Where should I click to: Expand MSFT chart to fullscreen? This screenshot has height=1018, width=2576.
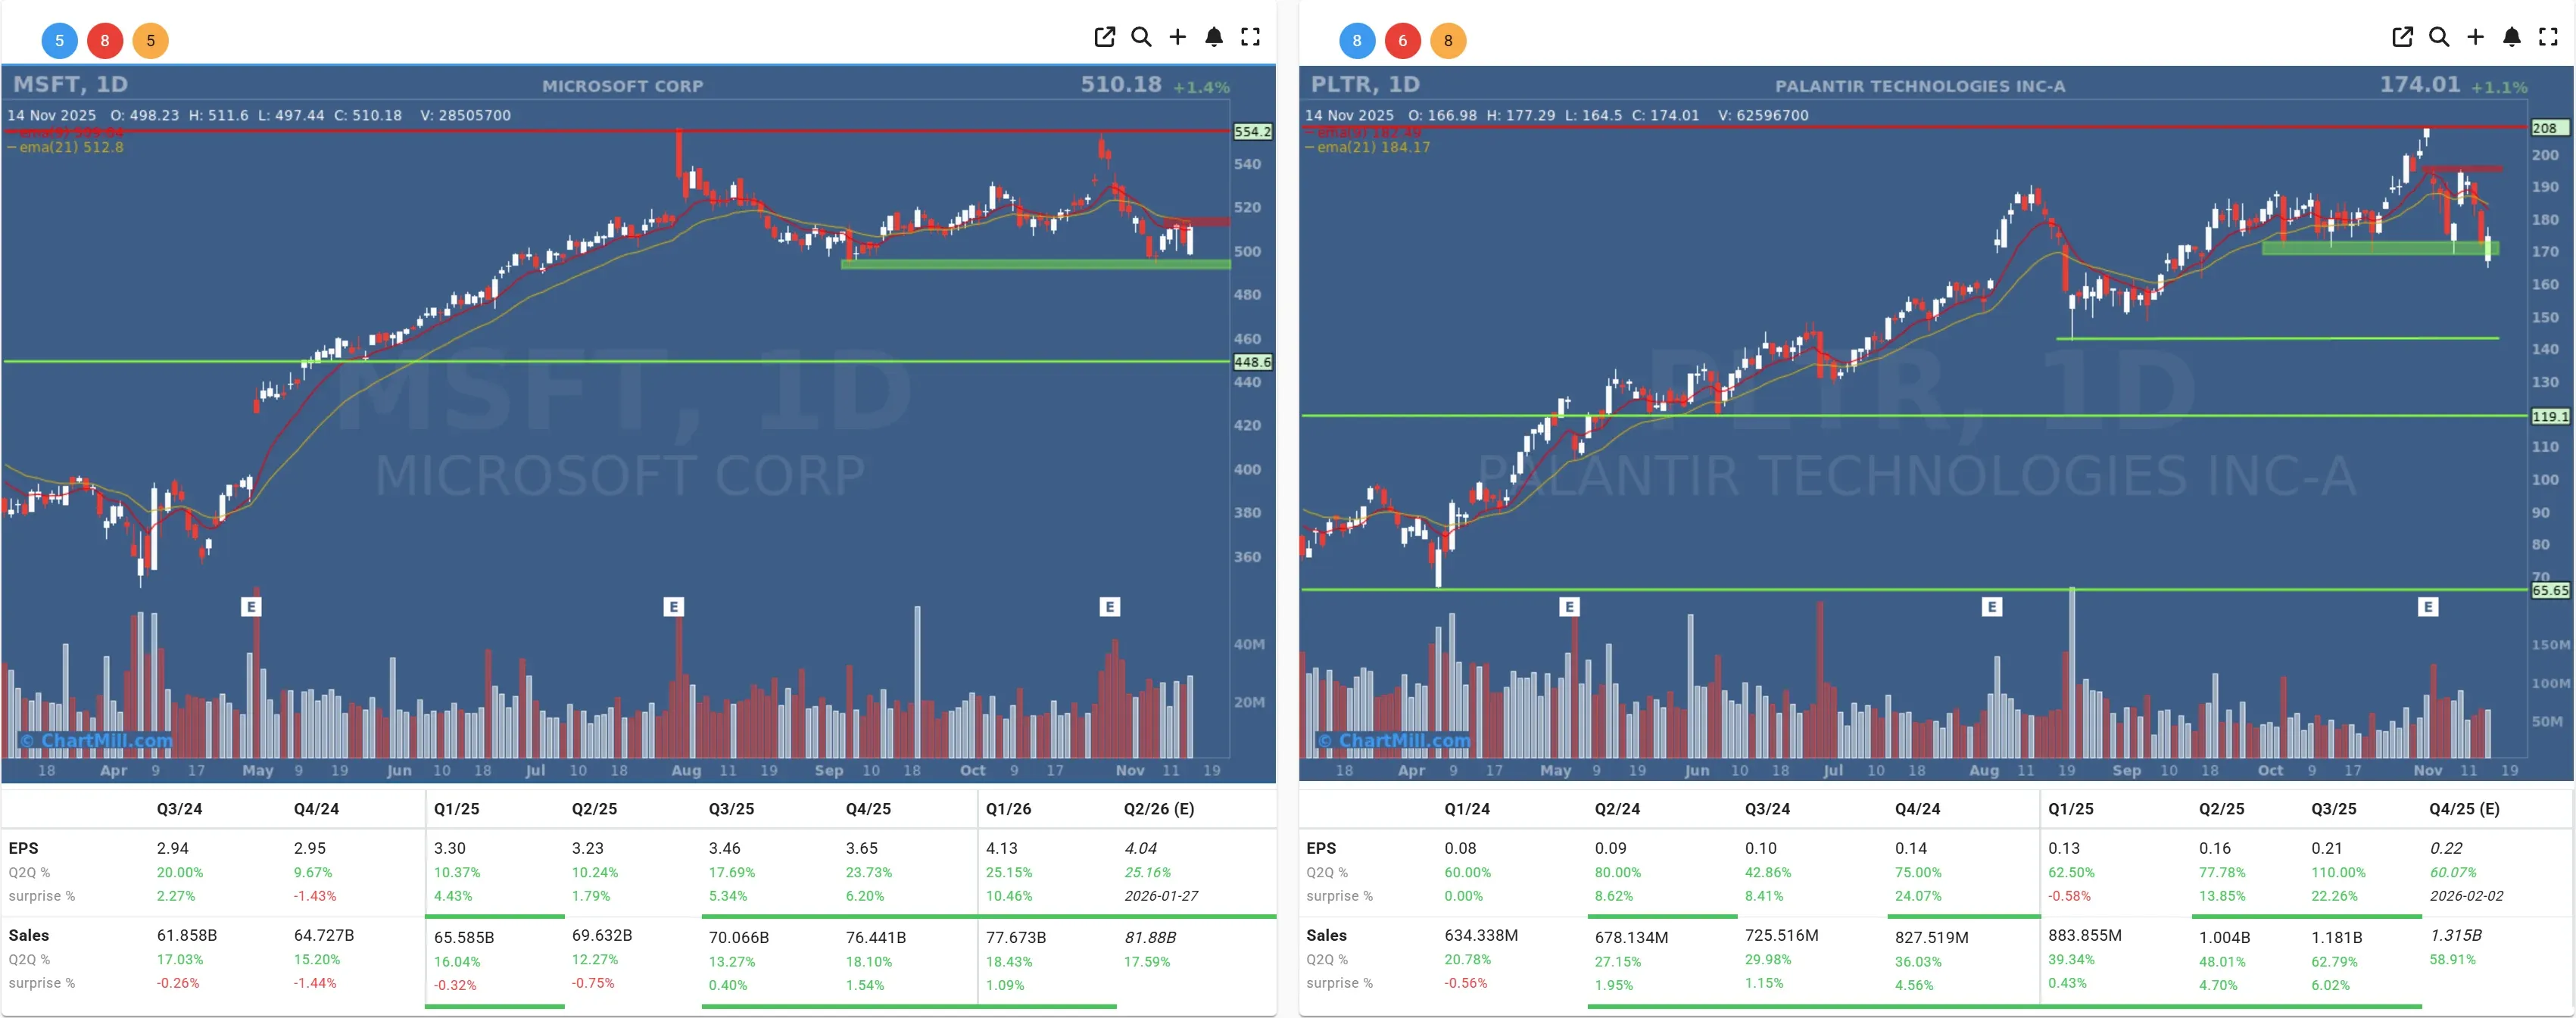tap(1250, 37)
